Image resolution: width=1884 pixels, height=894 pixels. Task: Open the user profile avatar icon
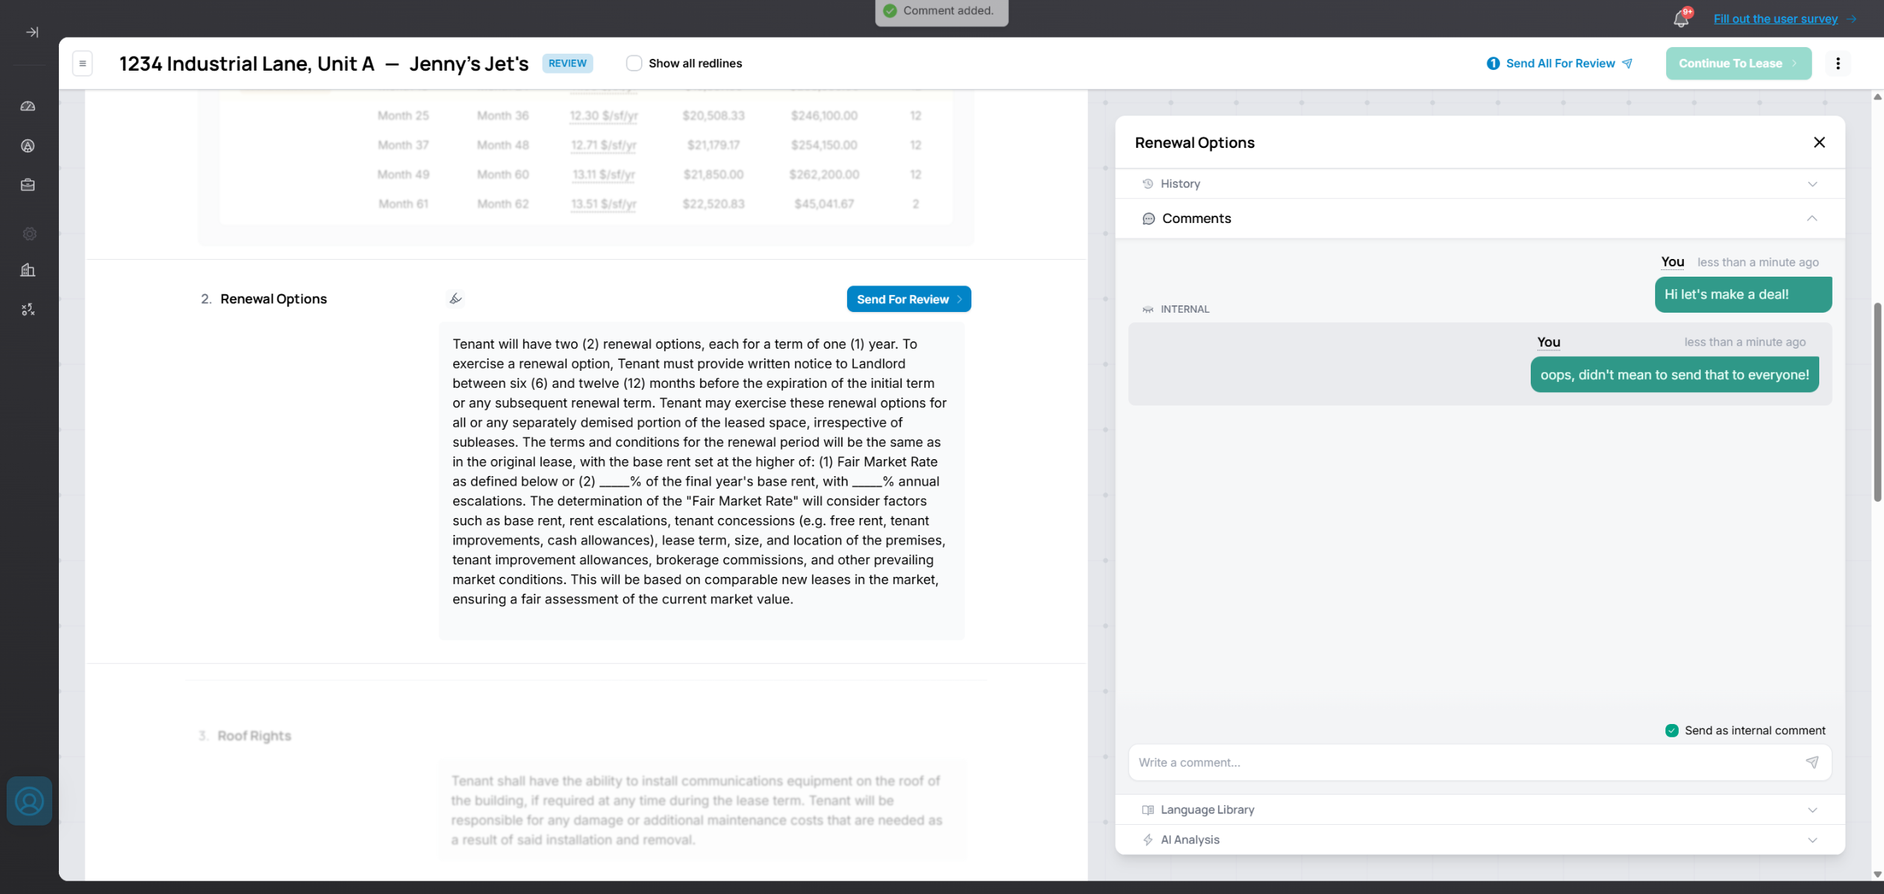29,801
